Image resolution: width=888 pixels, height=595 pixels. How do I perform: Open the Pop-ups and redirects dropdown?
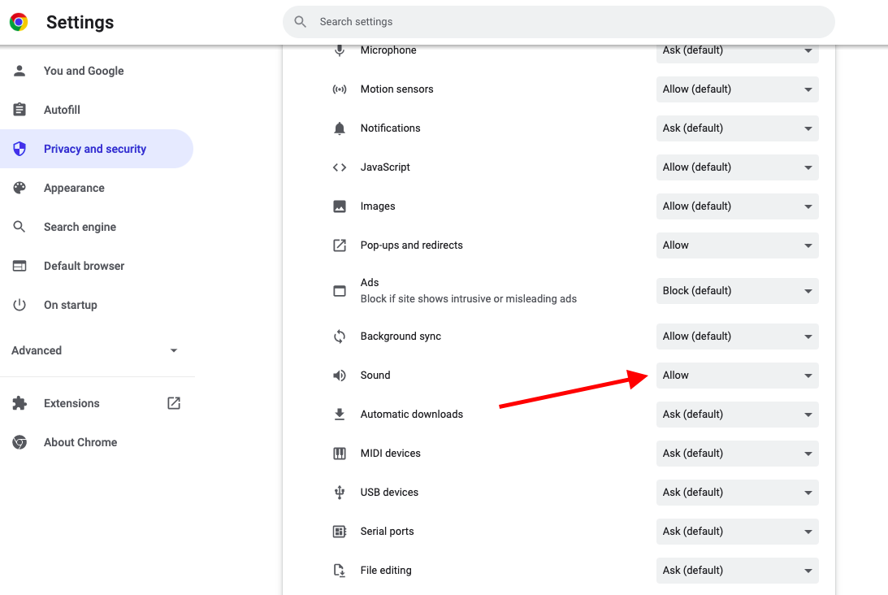tap(736, 245)
